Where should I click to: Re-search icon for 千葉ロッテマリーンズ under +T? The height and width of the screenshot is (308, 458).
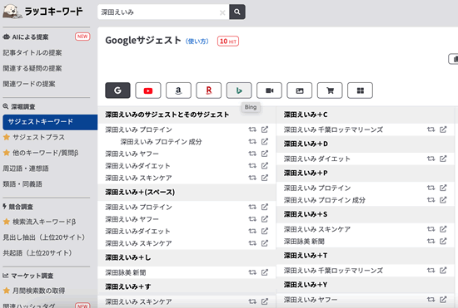(x=431, y=270)
